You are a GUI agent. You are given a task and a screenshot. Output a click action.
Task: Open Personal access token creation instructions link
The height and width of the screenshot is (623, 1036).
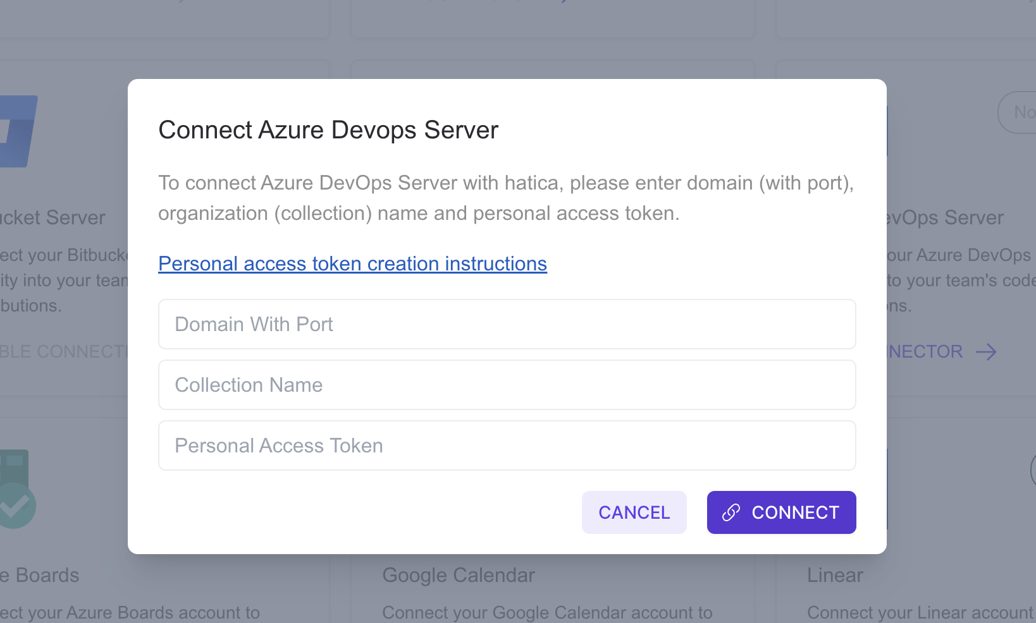point(352,263)
